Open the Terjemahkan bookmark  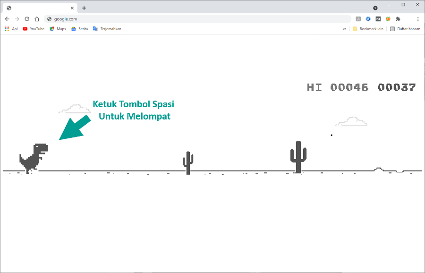[x=107, y=29]
